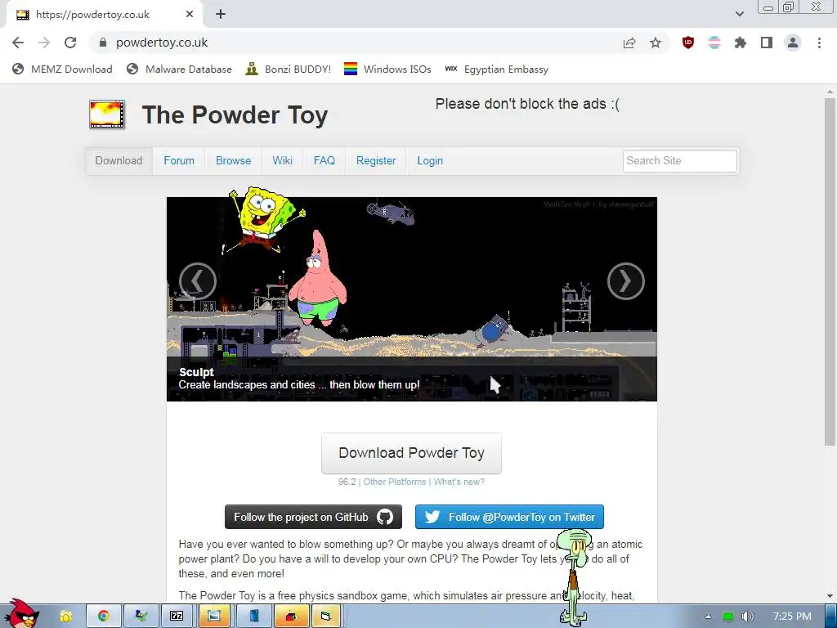Image resolution: width=837 pixels, height=628 pixels.
Task: Open the What's new? link
Action: (459, 482)
